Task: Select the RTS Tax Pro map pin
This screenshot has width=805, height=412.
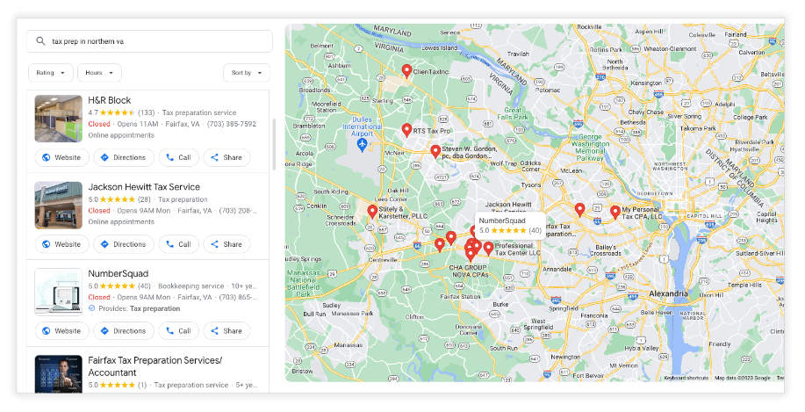Action: pyautogui.click(x=406, y=130)
